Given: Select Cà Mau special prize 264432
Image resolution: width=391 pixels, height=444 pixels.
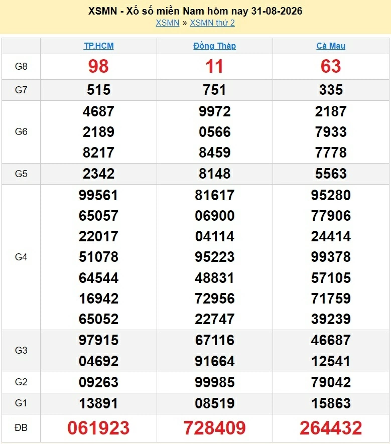Looking at the screenshot, I should (331, 427).
